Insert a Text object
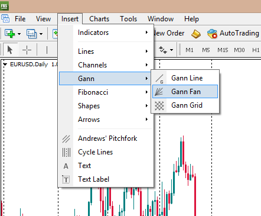 tap(106, 166)
